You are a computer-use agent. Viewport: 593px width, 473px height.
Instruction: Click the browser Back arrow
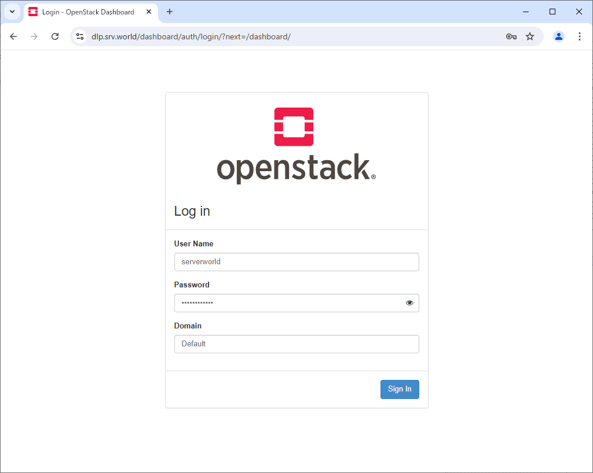tap(14, 36)
